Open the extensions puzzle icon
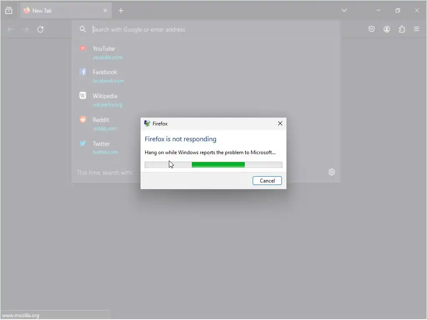This screenshot has width=427, height=320. point(402,29)
